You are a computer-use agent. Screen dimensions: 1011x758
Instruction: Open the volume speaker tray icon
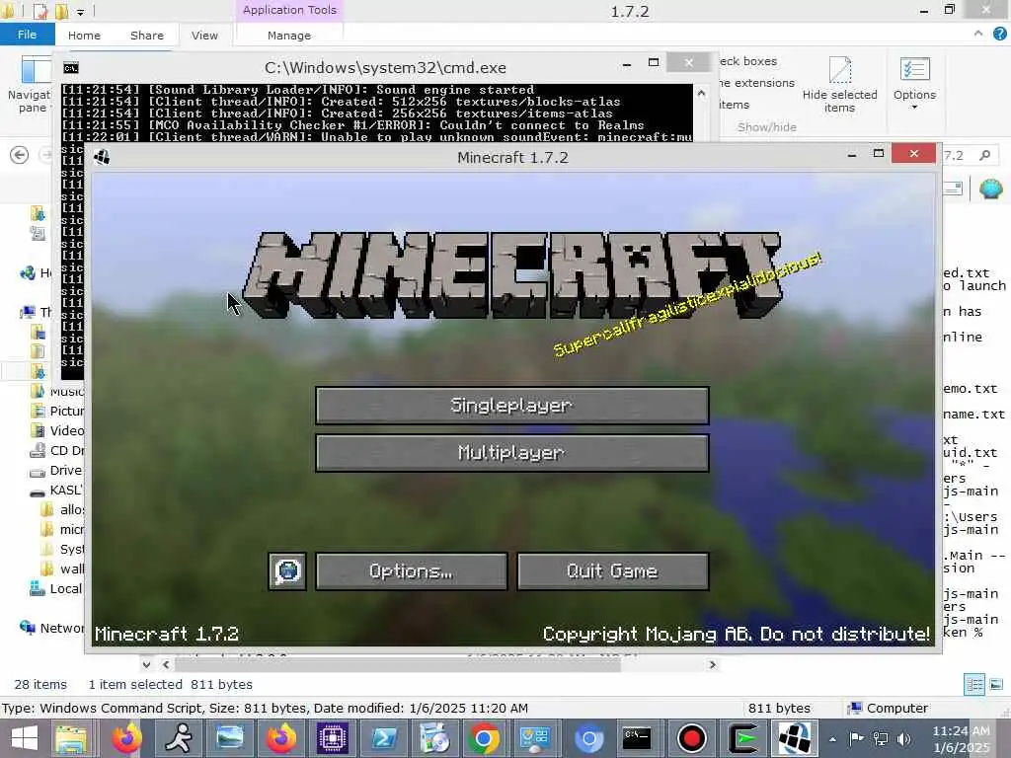904,738
